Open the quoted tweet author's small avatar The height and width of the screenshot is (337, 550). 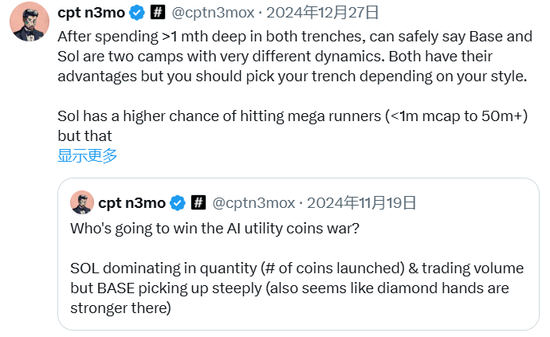[82, 202]
